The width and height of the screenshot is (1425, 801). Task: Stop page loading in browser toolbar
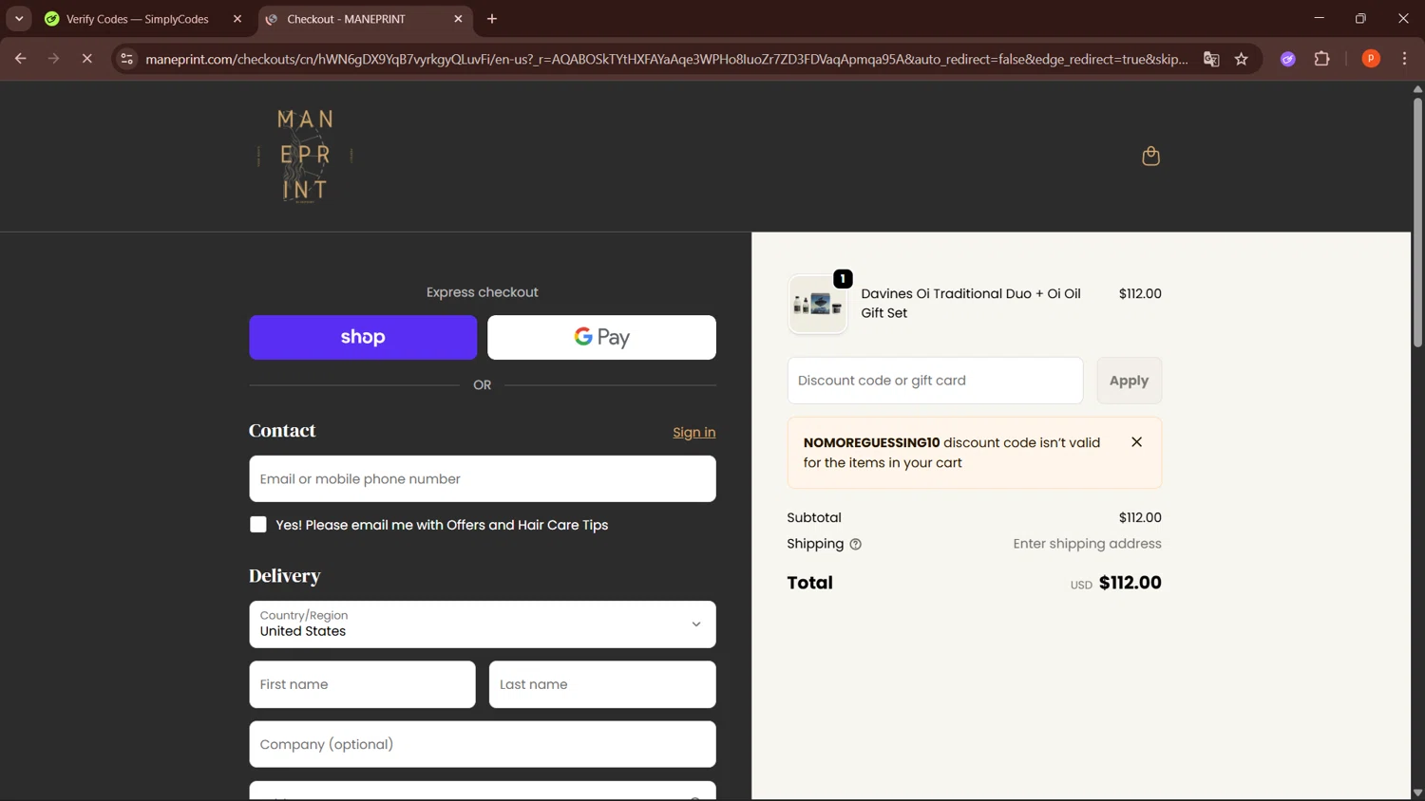coord(86,59)
